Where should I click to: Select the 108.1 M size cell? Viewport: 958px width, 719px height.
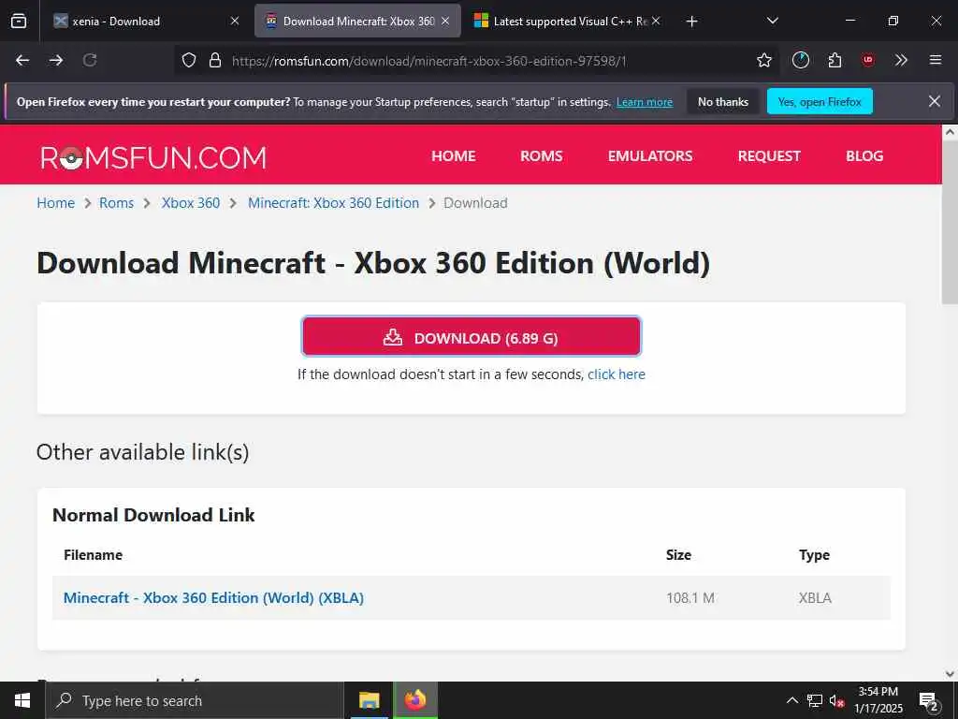689,598
